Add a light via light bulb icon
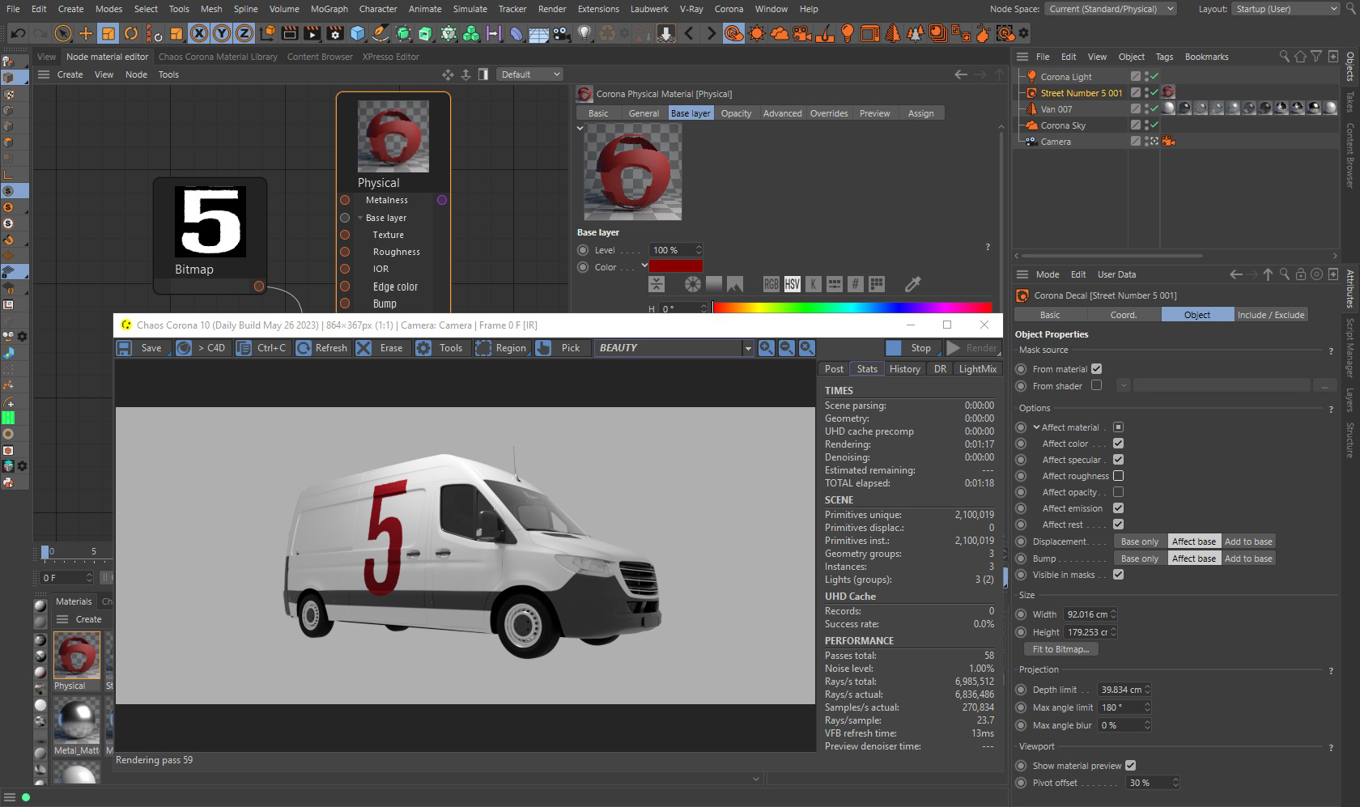Image resolution: width=1360 pixels, height=807 pixels. pyautogui.click(x=584, y=34)
